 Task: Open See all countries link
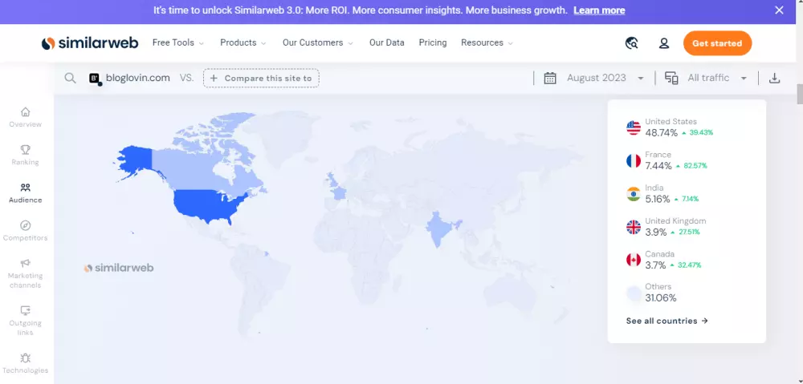(666, 321)
